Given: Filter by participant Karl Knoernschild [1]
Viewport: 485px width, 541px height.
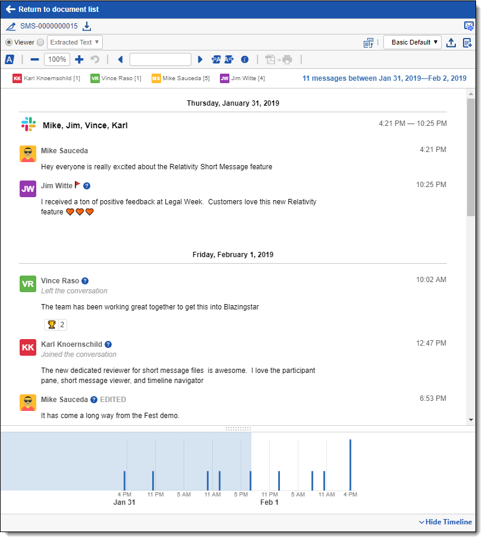Looking at the screenshot, I should tap(46, 78).
